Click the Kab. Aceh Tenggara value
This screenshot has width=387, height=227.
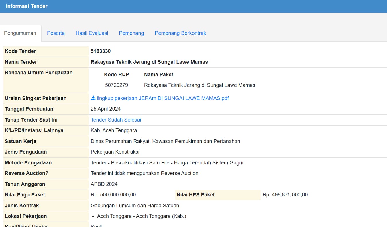pyautogui.click(x=114, y=130)
